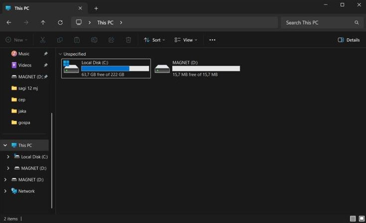Open the Videos quick access folder
The image size is (366, 223).
click(x=24, y=65)
